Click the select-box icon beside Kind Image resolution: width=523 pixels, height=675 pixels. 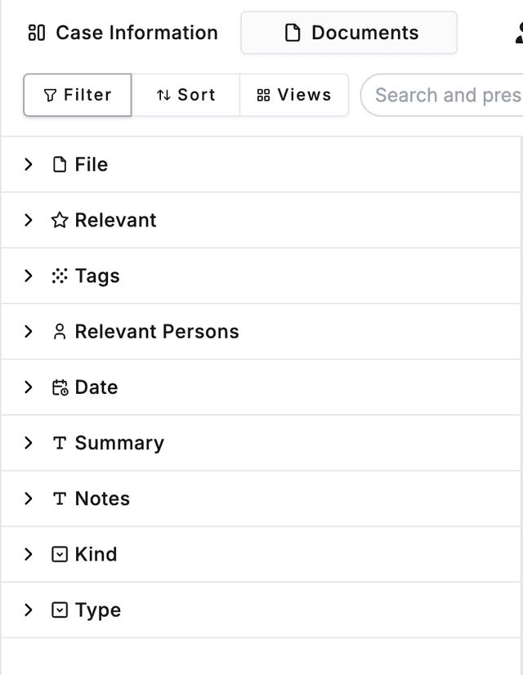(x=59, y=554)
